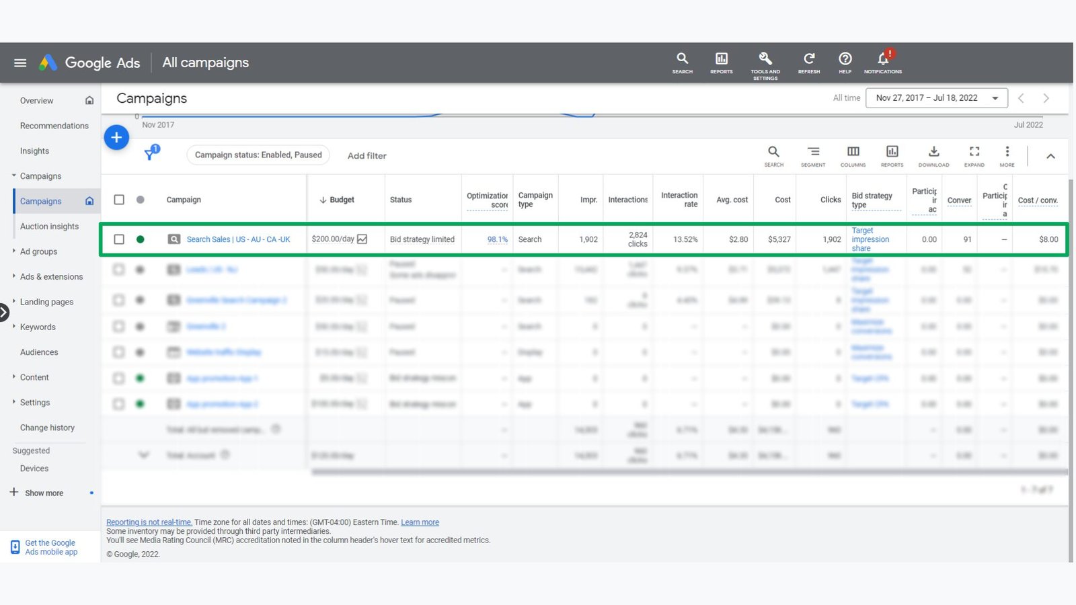Go to previous date range
Viewport: 1076px width, 605px height.
pyautogui.click(x=1021, y=98)
